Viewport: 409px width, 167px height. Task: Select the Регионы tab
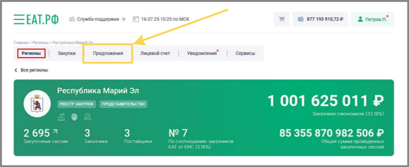pos(31,53)
